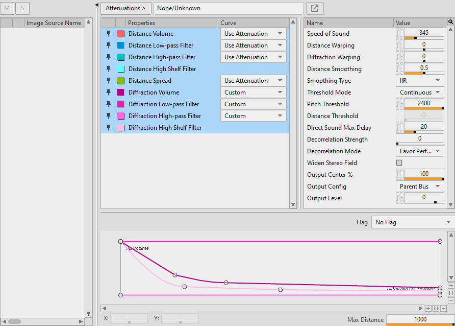Select the Diffraction Low-pass Filter row
Viewport: 455px width, 326px height.
pyautogui.click(x=164, y=104)
